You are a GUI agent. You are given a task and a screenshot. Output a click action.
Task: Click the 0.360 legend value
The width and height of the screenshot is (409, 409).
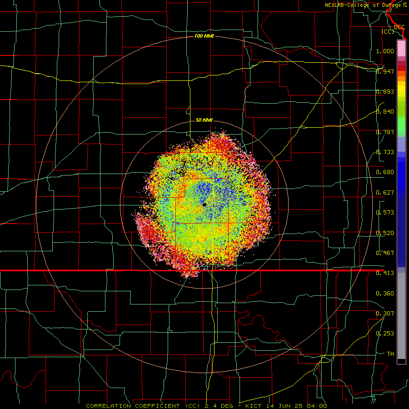point(385,294)
